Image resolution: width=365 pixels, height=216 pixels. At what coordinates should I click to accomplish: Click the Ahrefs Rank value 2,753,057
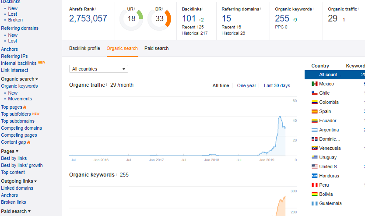pos(88,18)
